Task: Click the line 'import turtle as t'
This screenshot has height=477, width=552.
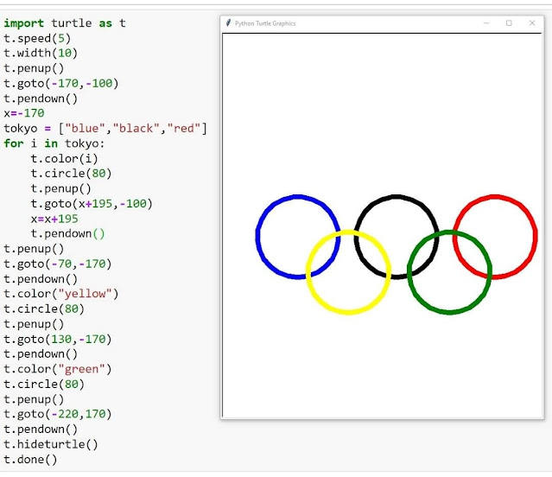Action: 65,23
